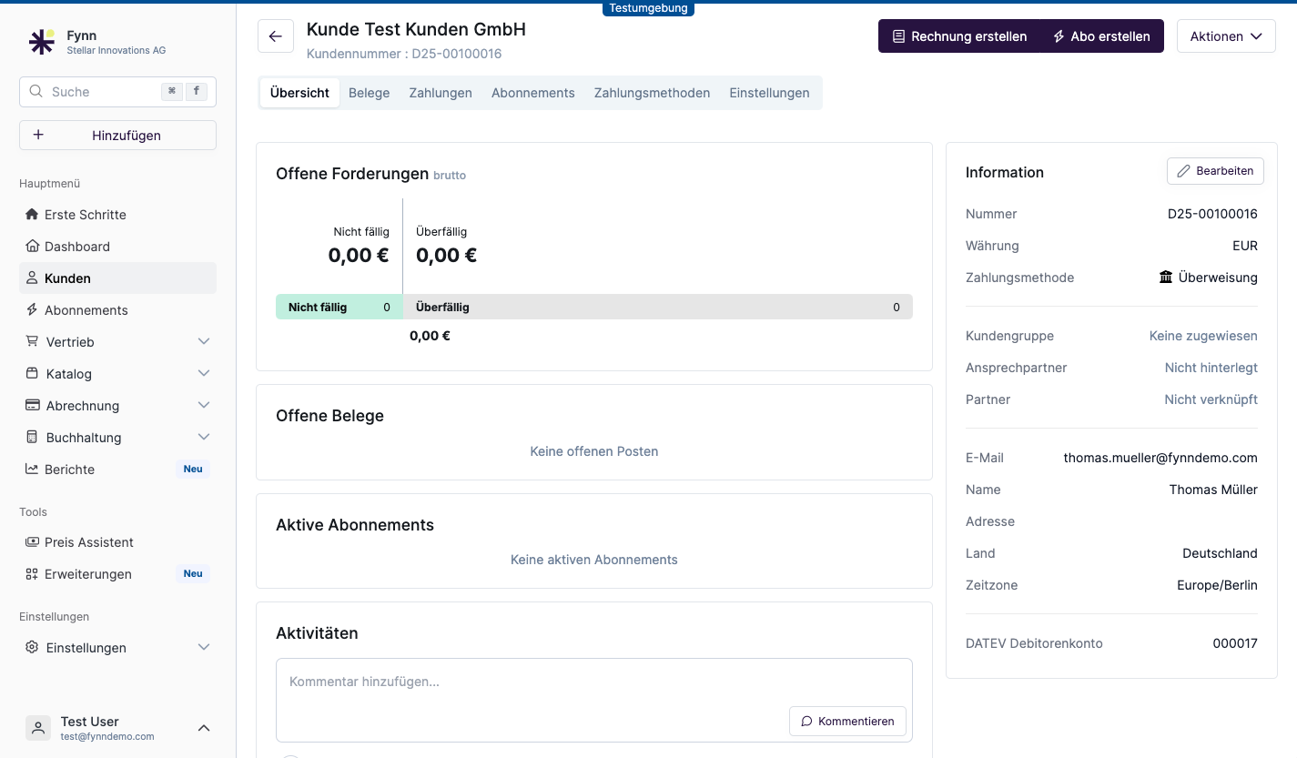The height and width of the screenshot is (758, 1297).
Task: Open Dashboard from the sidebar
Action: coord(117,247)
